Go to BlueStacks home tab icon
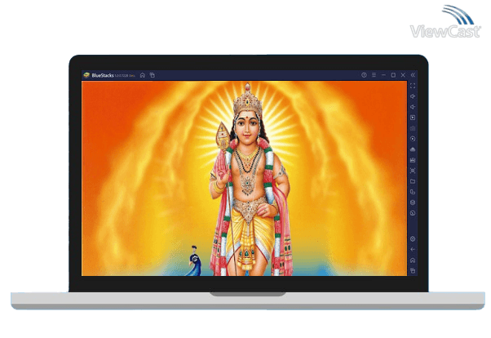This screenshot has height=338, width=491. click(143, 75)
